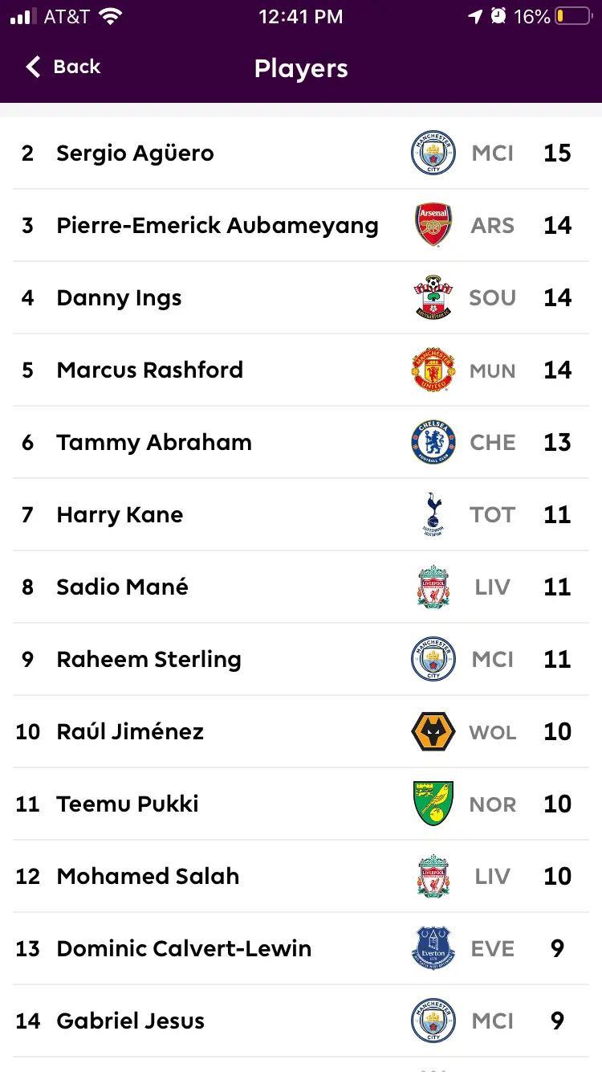Tap the Everton crest icon
The width and height of the screenshot is (602, 1072).
click(x=433, y=948)
